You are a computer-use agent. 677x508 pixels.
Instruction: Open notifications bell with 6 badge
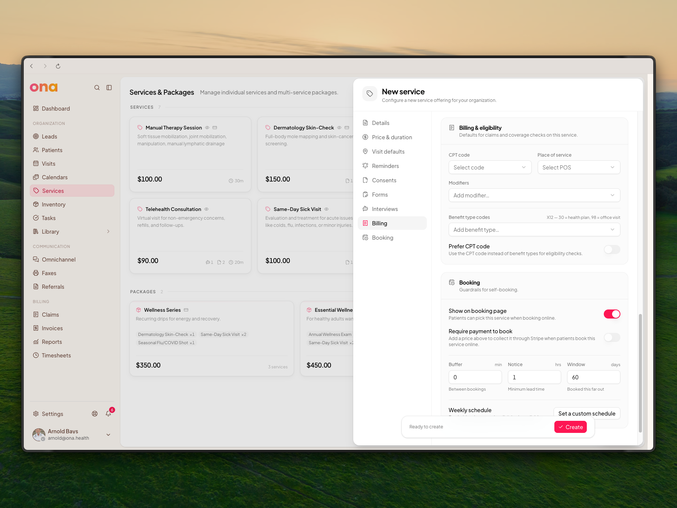pyautogui.click(x=109, y=413)
